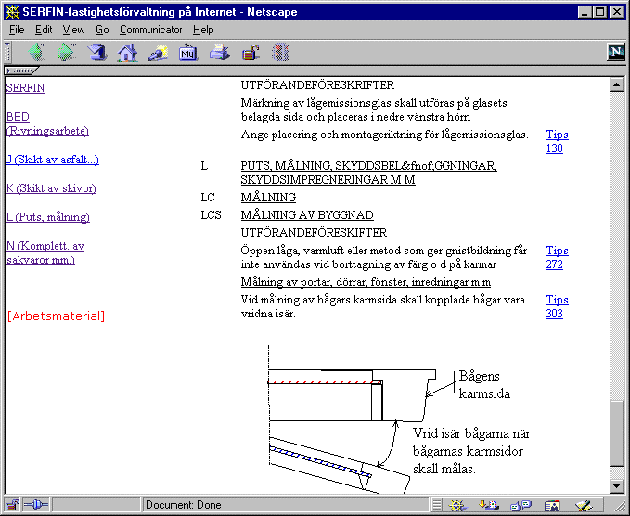Open Security info via padlock icon
The image size is (630, 516).
251,53
